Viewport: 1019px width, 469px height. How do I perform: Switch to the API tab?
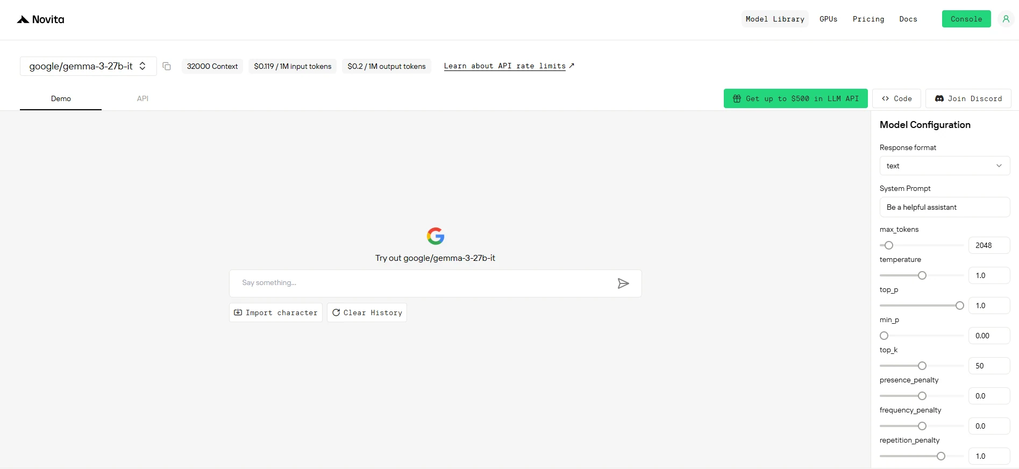[142, 99]
